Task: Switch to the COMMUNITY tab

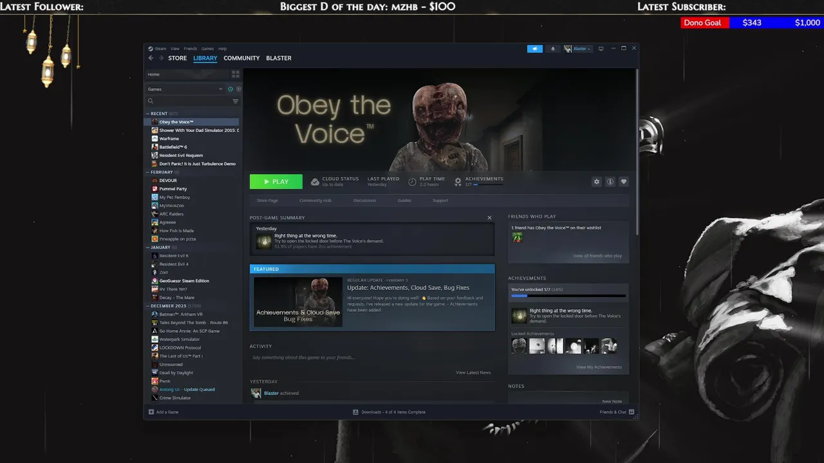Action: (x=241, y=58)
